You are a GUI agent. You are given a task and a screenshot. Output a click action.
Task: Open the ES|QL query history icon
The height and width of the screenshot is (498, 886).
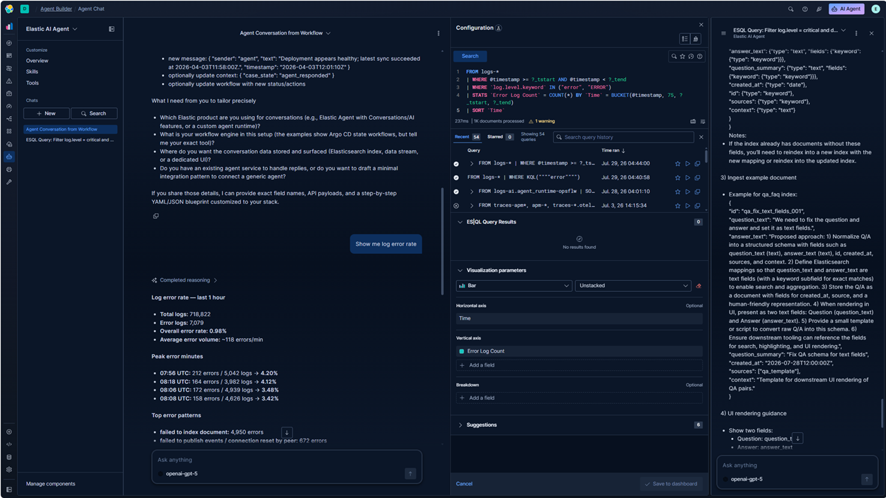point(691,56)
